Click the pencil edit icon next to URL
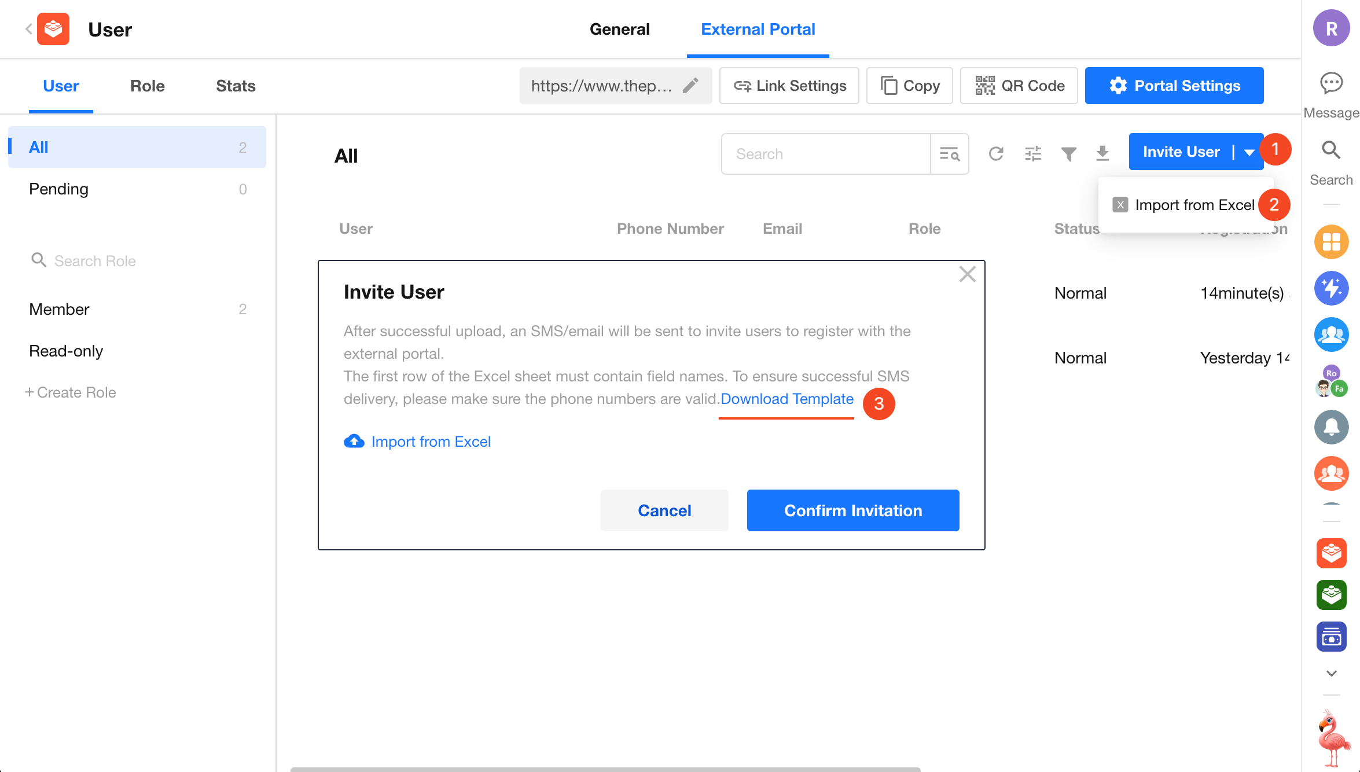 pos(690,86)
